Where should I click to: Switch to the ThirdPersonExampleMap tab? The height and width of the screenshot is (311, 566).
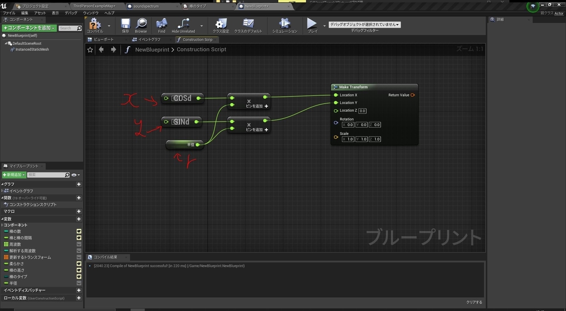click(x=94, y=6)
